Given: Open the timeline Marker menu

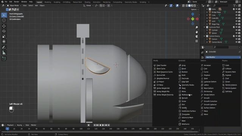Looking at the screenshot, I should tap(34, 125).
